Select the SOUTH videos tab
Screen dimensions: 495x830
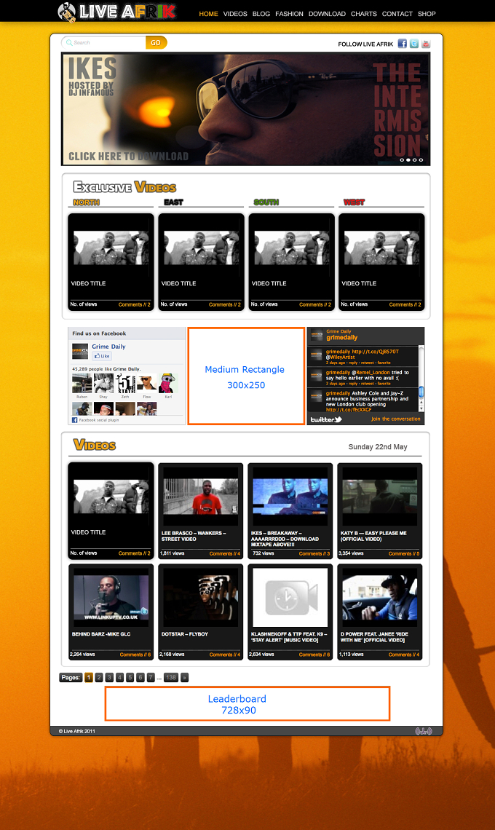(x=266, y=202)
